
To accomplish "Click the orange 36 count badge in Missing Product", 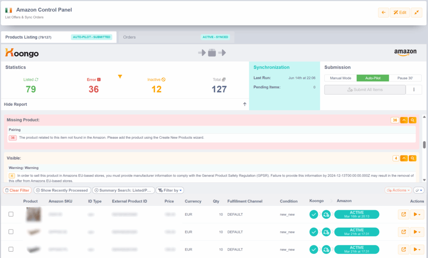I will [x=395, y=120].
